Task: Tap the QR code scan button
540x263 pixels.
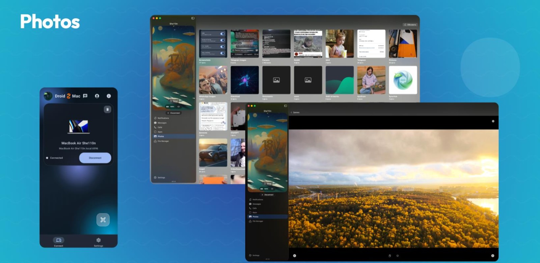Action: [x=103, y=220]
